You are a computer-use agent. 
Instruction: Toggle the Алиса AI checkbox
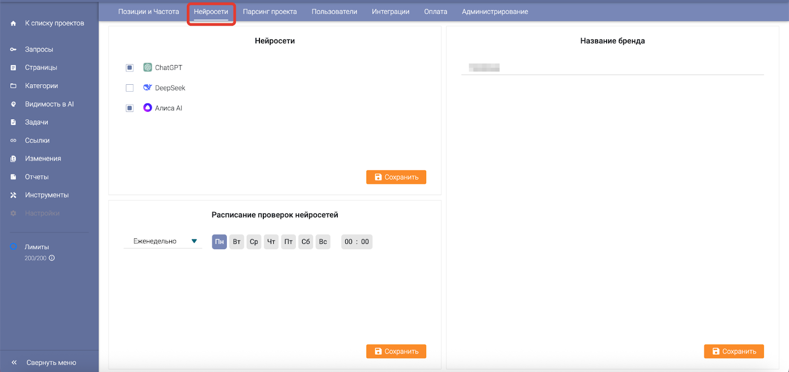130,108
